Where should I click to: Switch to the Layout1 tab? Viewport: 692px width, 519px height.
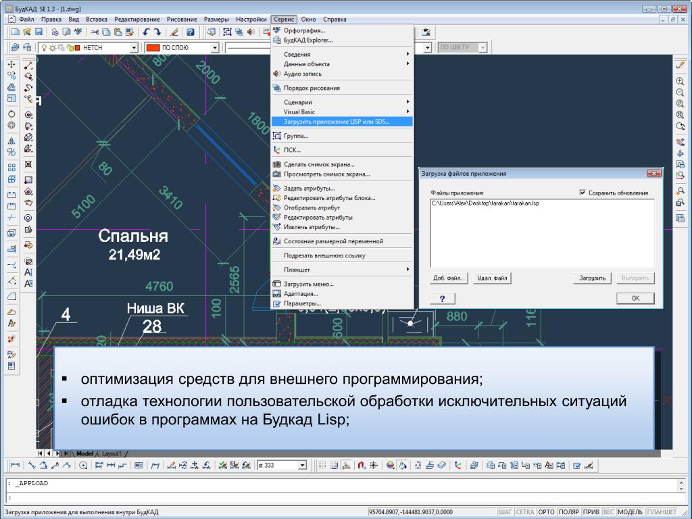[x=112, y=453]
